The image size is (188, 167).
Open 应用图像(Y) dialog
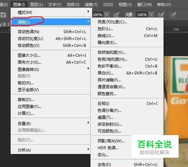51,107
